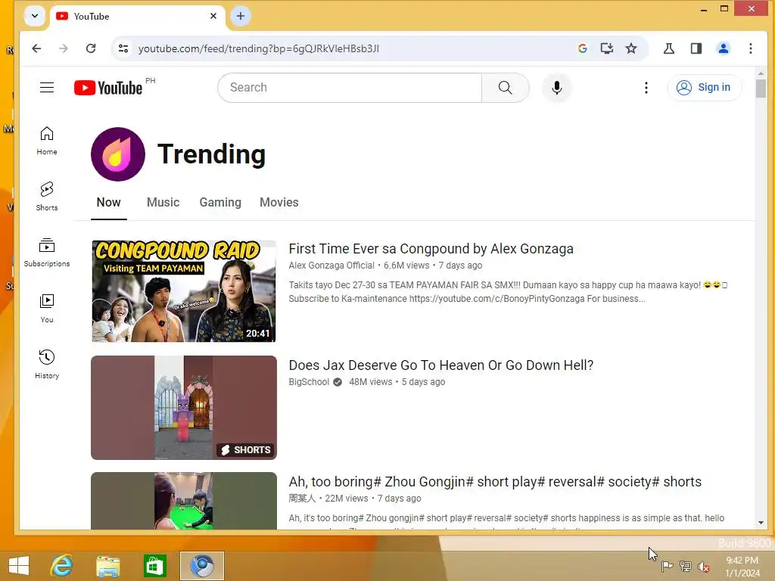Screen dimensions: 775x581
Task: Open the You section in sidebar
Action: click(47, 309)
